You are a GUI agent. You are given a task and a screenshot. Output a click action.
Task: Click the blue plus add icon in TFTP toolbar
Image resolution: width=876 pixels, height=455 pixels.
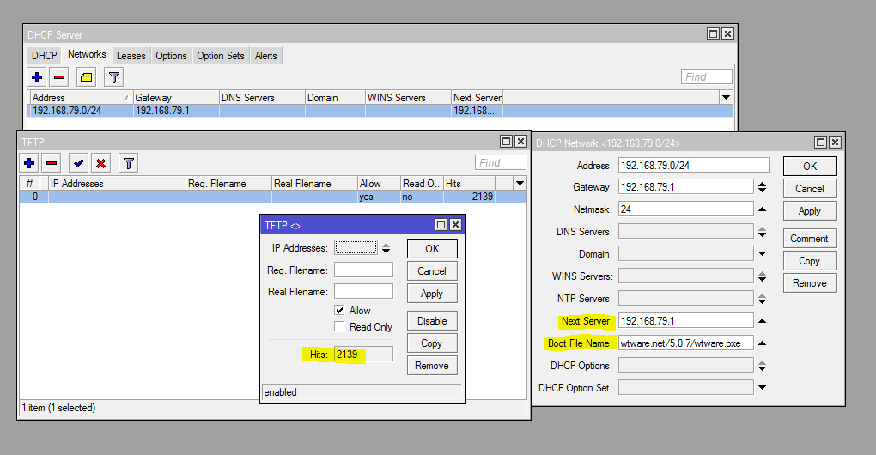(30, 163)
